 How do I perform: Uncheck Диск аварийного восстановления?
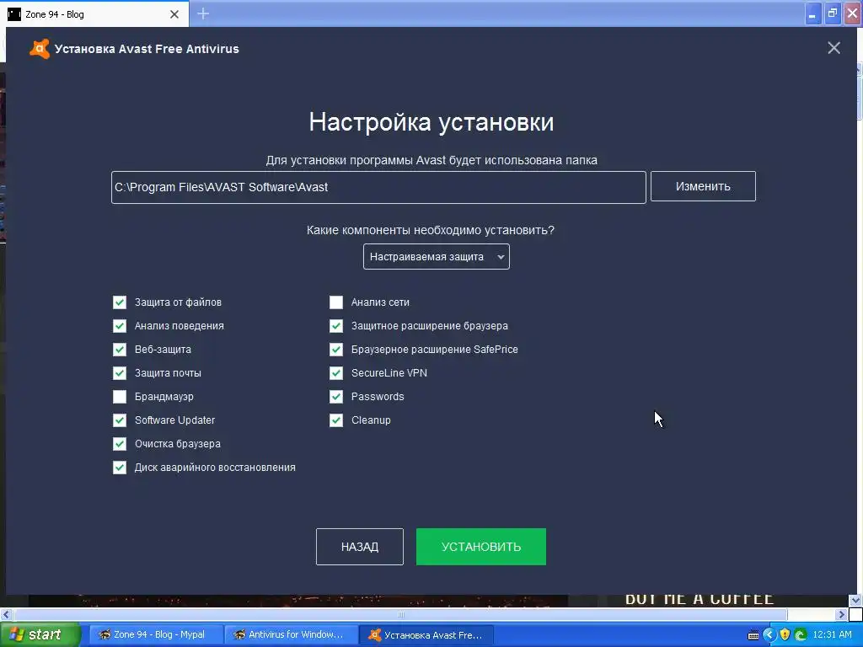pyautogui.click(x=120, y=468)
